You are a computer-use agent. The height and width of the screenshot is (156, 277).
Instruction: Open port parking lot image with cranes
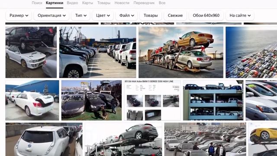[x=98, y=52]
